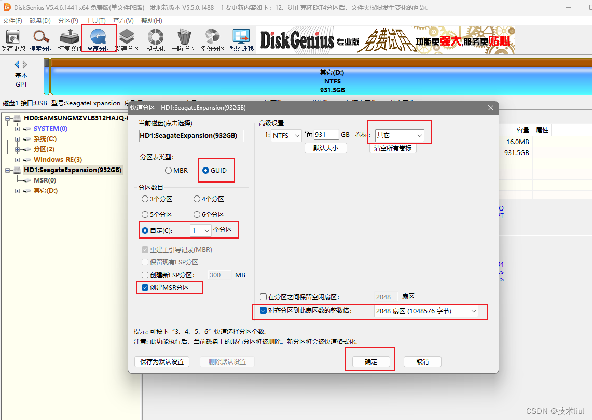Click the 931.5GB capacity cell
This screenshot has width=592, height=420.
point(516,153)
